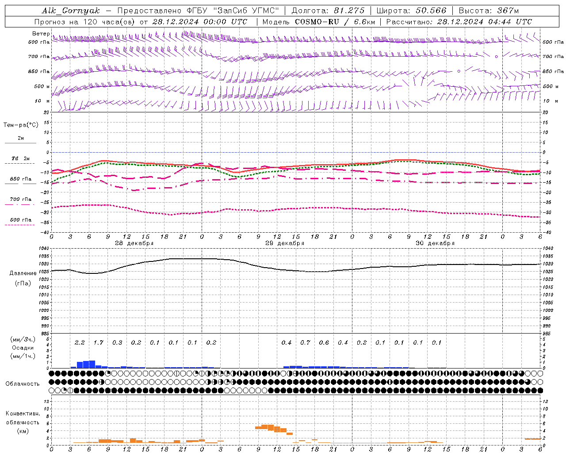The width and height of the screenshot is (566, 453).
Task: Click the '0.6' precipitation amount value
Action: click(324, 342)
